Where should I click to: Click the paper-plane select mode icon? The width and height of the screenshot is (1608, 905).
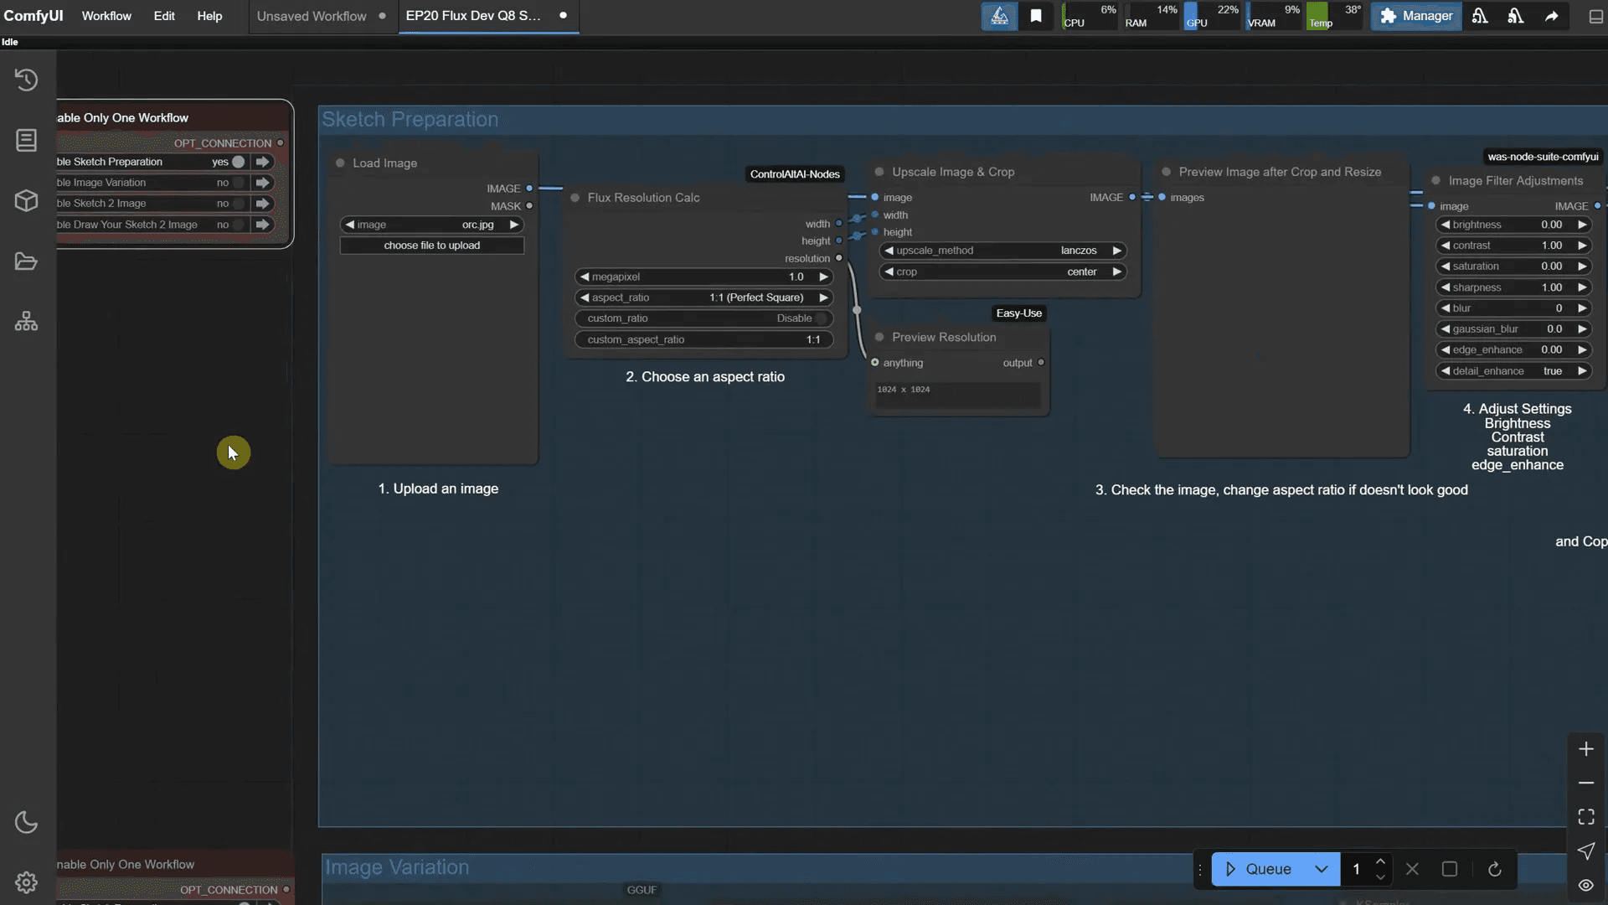pos(1586,851)
